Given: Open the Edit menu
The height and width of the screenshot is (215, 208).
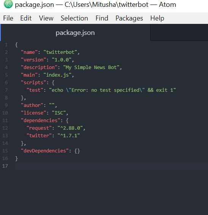Looking at the screenshot, I should click(x=26, y=18).
